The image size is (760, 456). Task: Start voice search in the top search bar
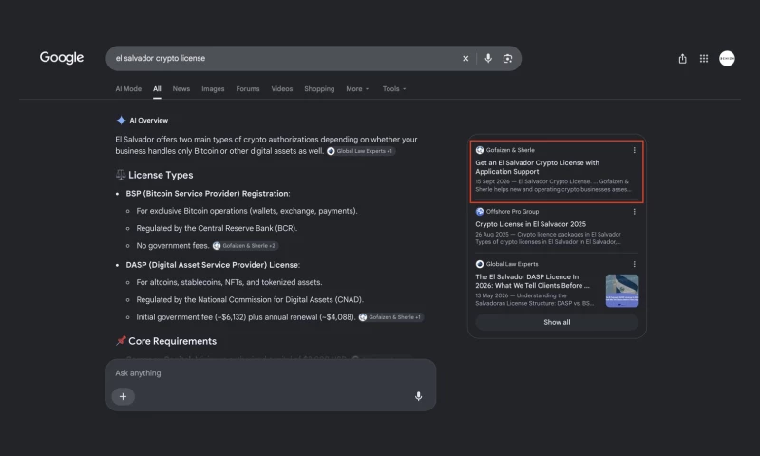(x=488, y=58)
